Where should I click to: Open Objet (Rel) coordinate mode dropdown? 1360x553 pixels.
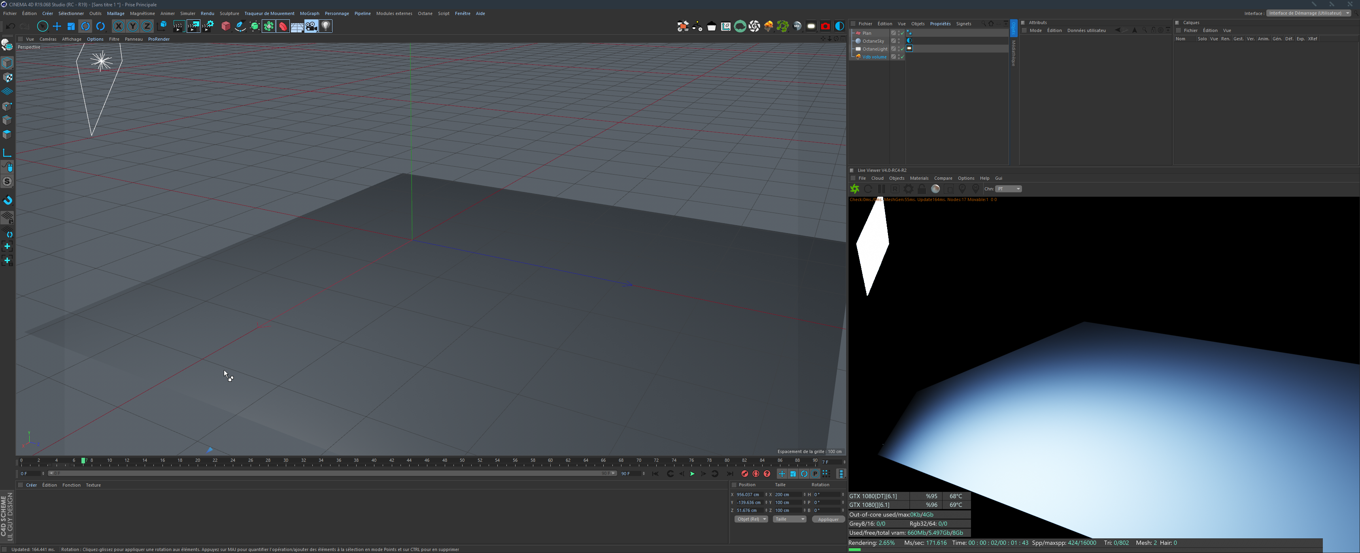(751, 519)
